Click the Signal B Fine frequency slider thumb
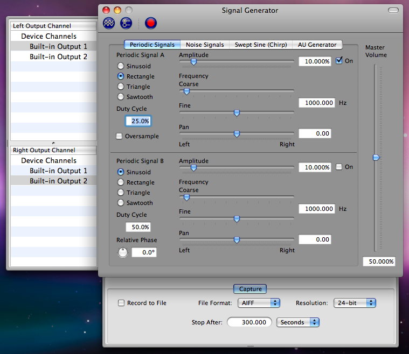The image size is (409, 354). pyautogui.click(x=237, y=219)
